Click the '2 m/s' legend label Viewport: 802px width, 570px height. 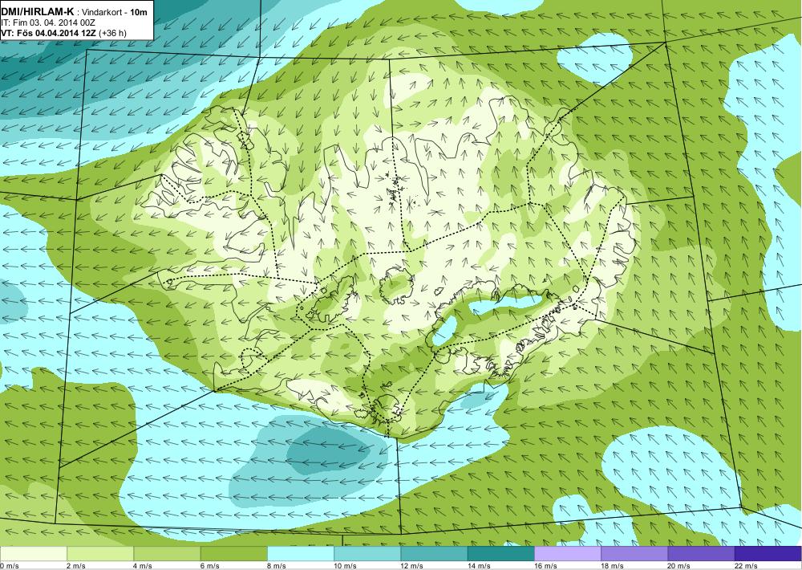point(75,566)
